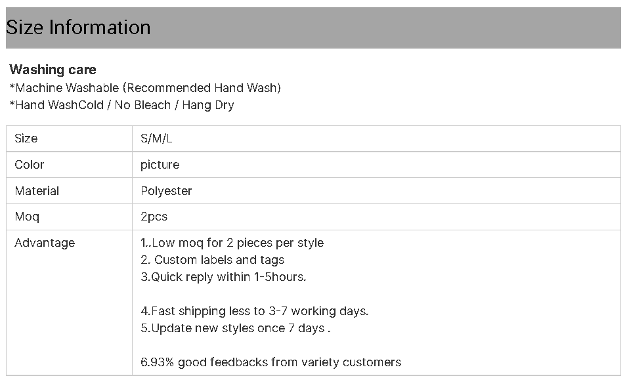This screenshot has width=627, height=380.
Task: Click Fast shipping 3-7 working days line
Action: (255, 311)
